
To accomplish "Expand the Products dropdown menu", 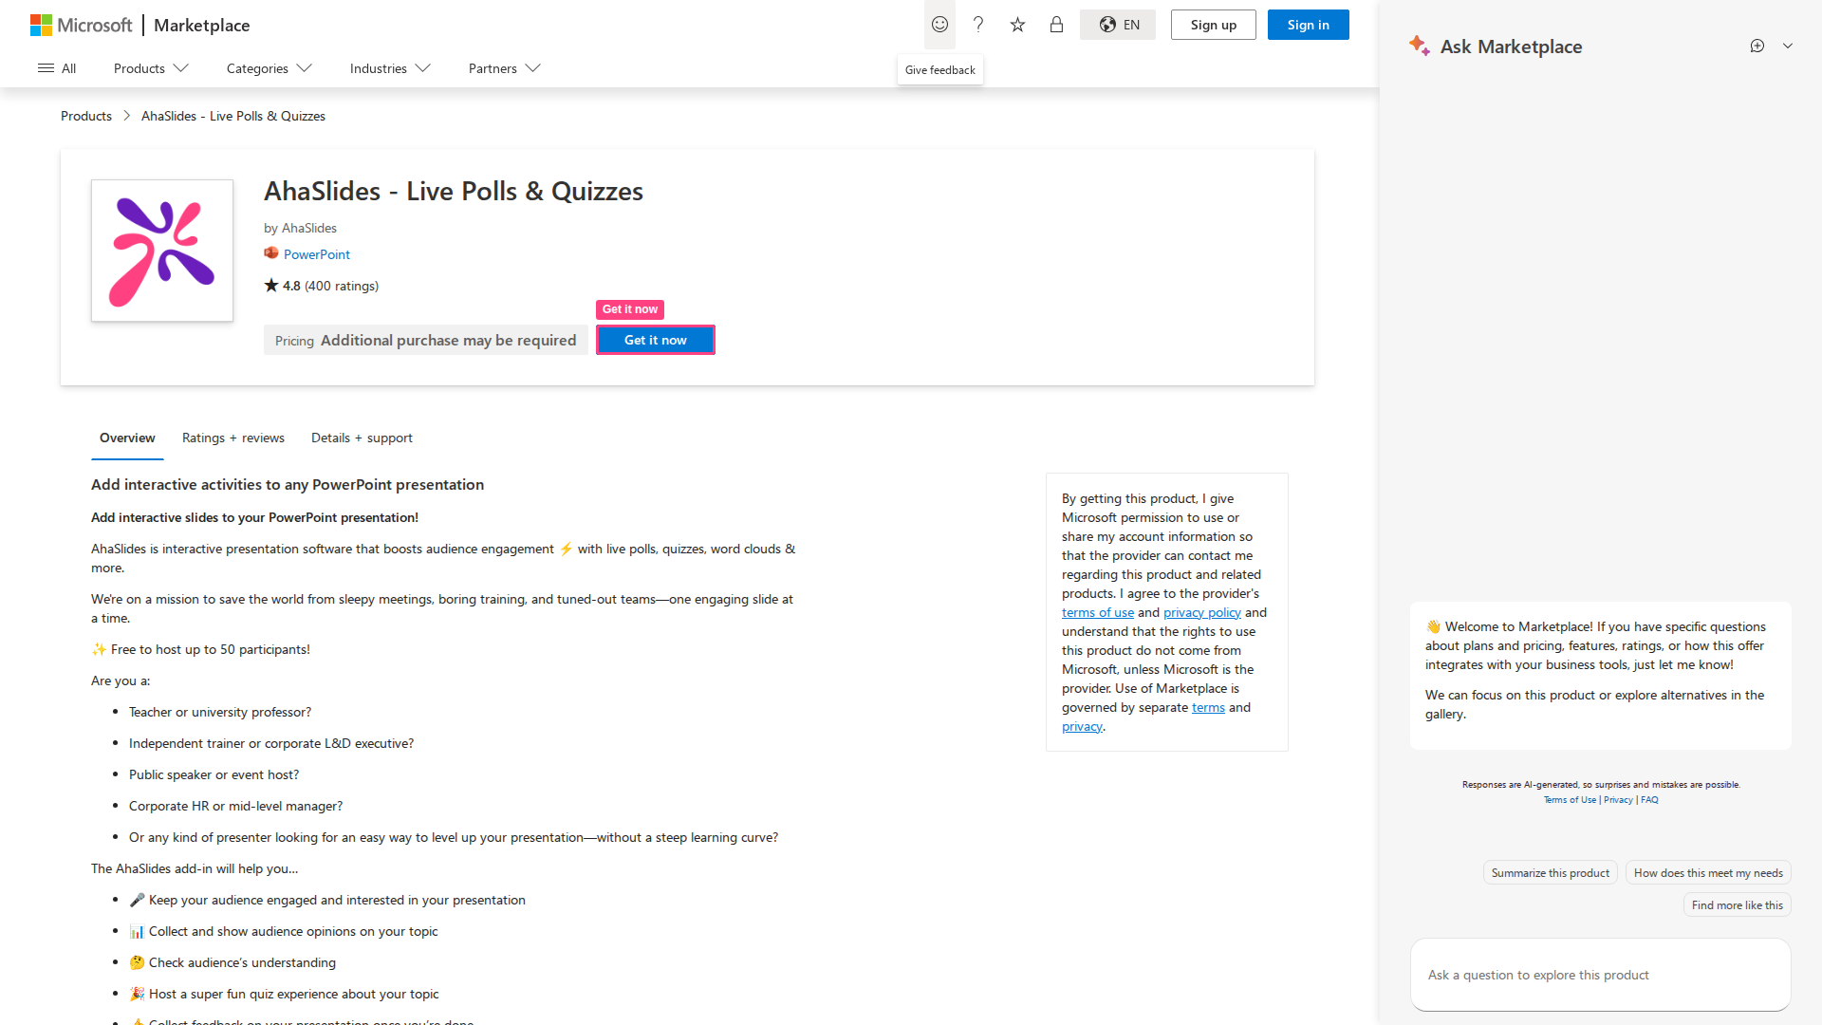I will 151,68.
